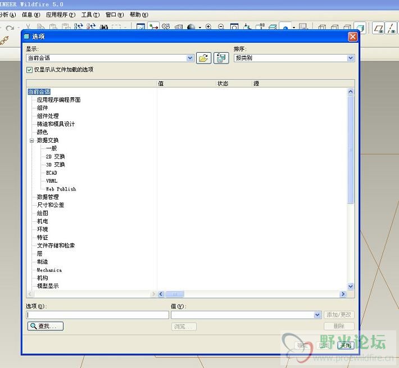The width and height of the screenshot is (399, 368).
Task: Select 颜色 tree item
Action: 42,132
